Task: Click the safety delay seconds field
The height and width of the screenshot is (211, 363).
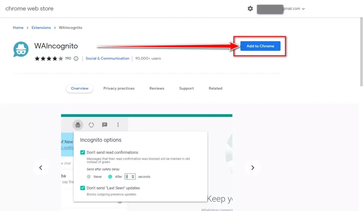Action: pyautogui.click(x=130, y=177)
